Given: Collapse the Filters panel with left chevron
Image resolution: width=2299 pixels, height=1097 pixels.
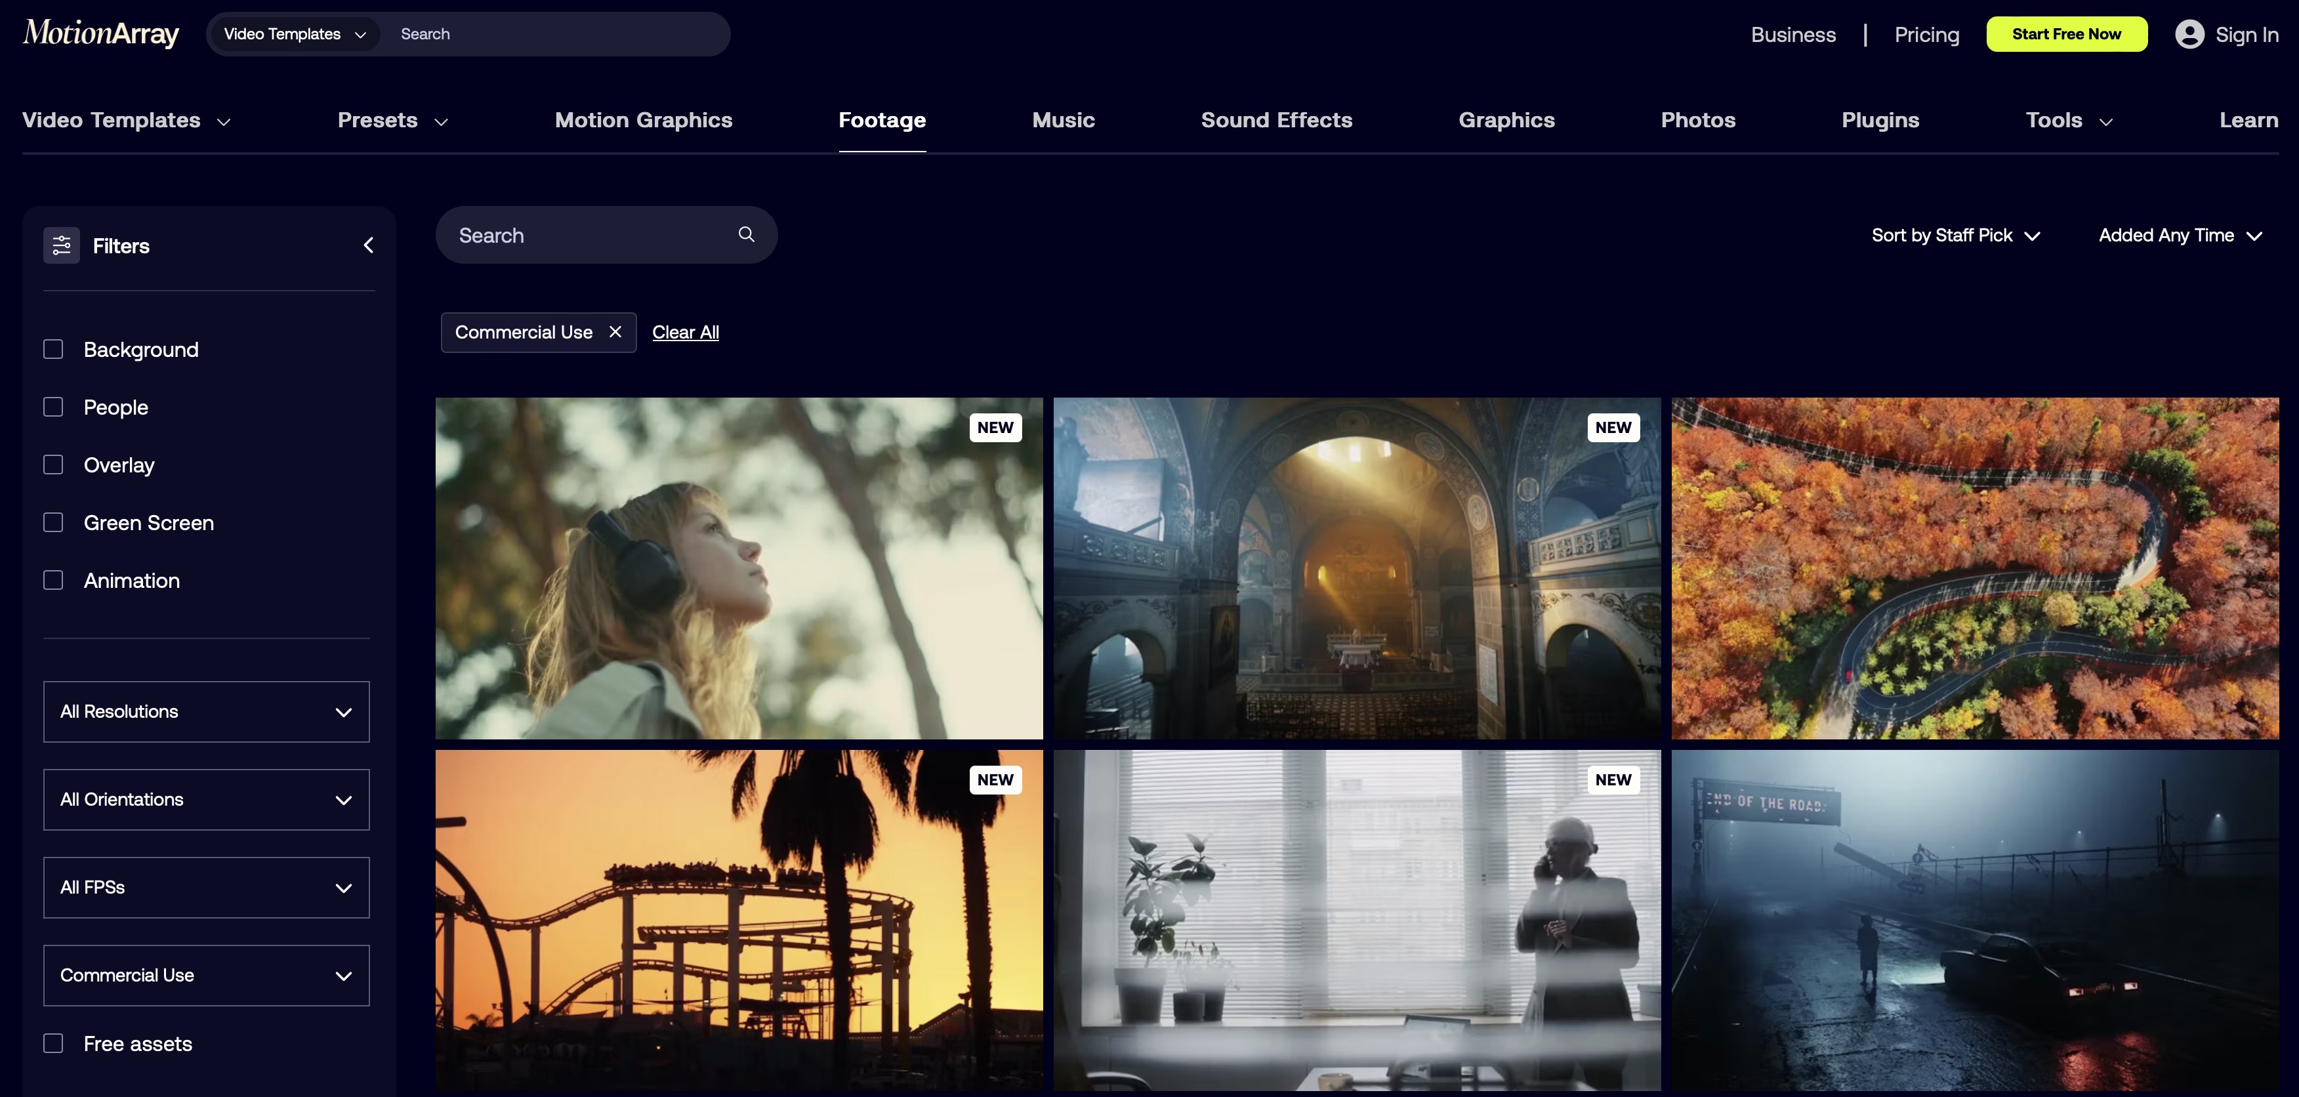Looking at the screenshot, I should [369, 245].
